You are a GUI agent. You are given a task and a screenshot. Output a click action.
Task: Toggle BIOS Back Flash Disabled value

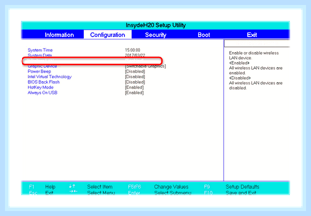(135, 82)
